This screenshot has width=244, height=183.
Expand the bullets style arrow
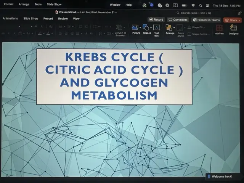(x=64, y=27)
